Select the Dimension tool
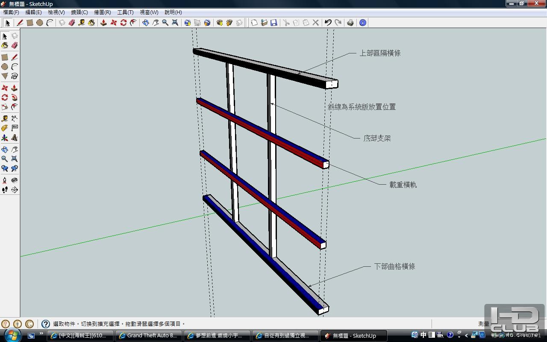The height and width of the screenshot is (342, 547). tap(15, 118)
